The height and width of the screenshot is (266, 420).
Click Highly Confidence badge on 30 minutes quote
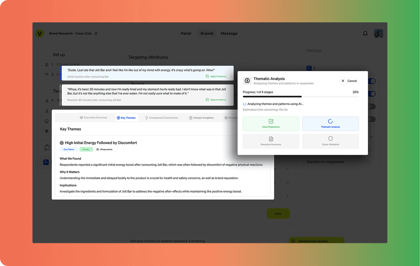[x=216, y=100]
